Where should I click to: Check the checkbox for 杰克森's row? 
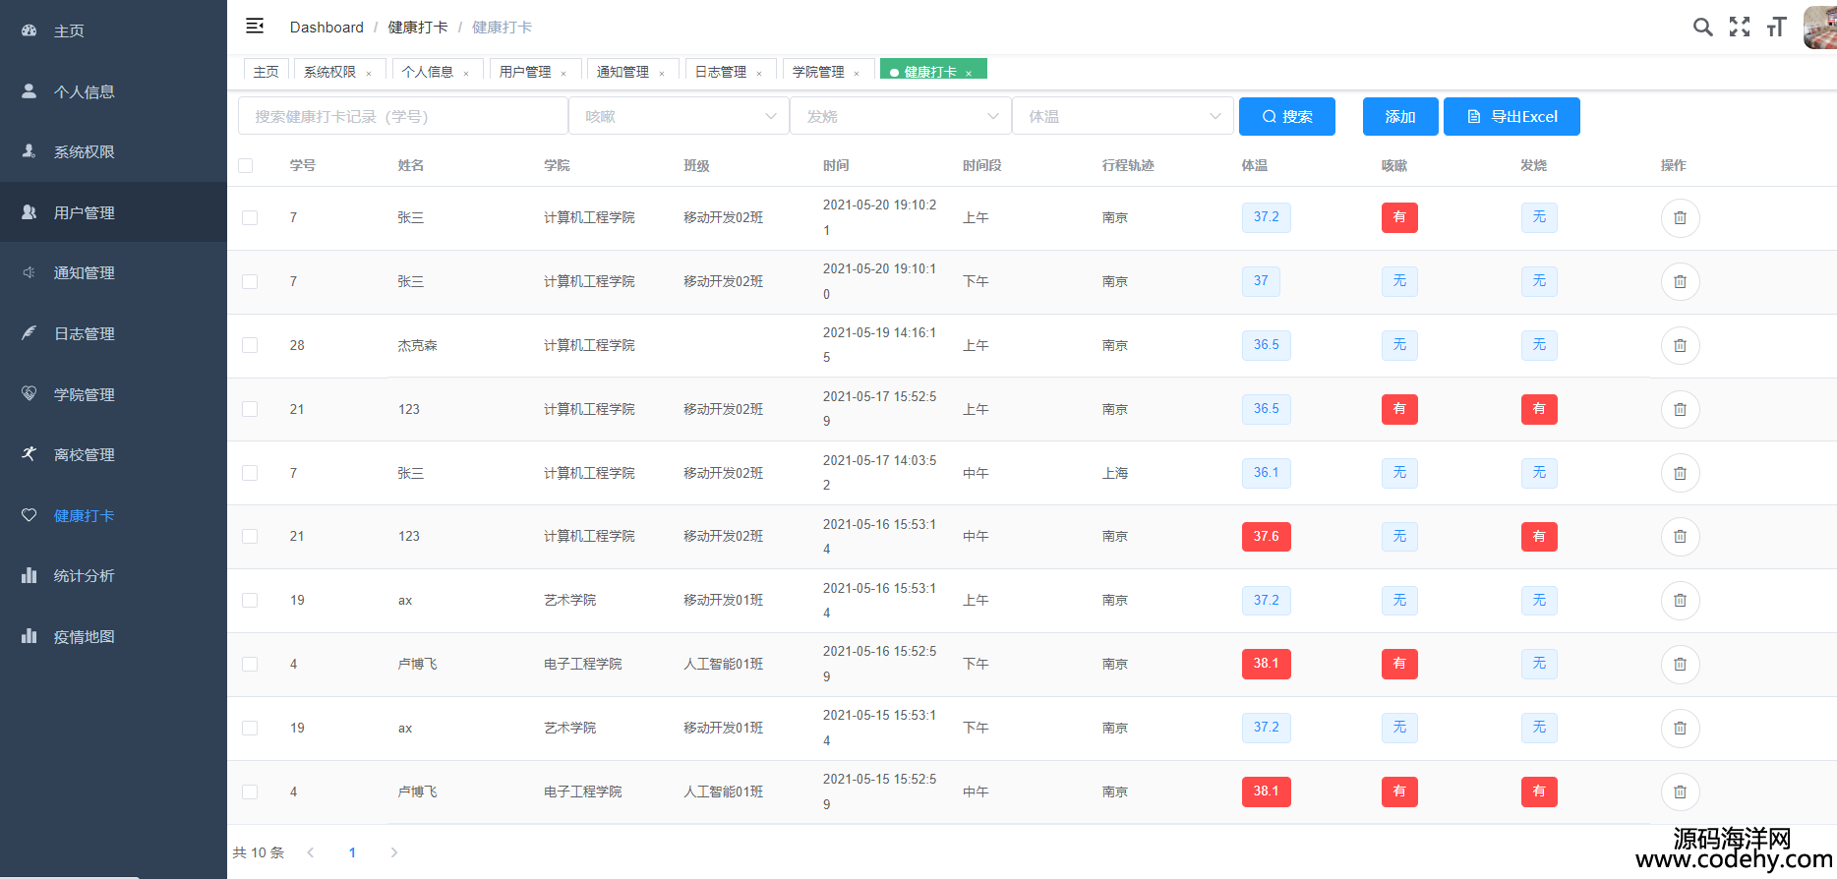pos(250,346)
